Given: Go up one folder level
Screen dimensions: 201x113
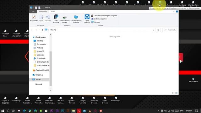Looking at the screenshot, I should pos(42,30).
